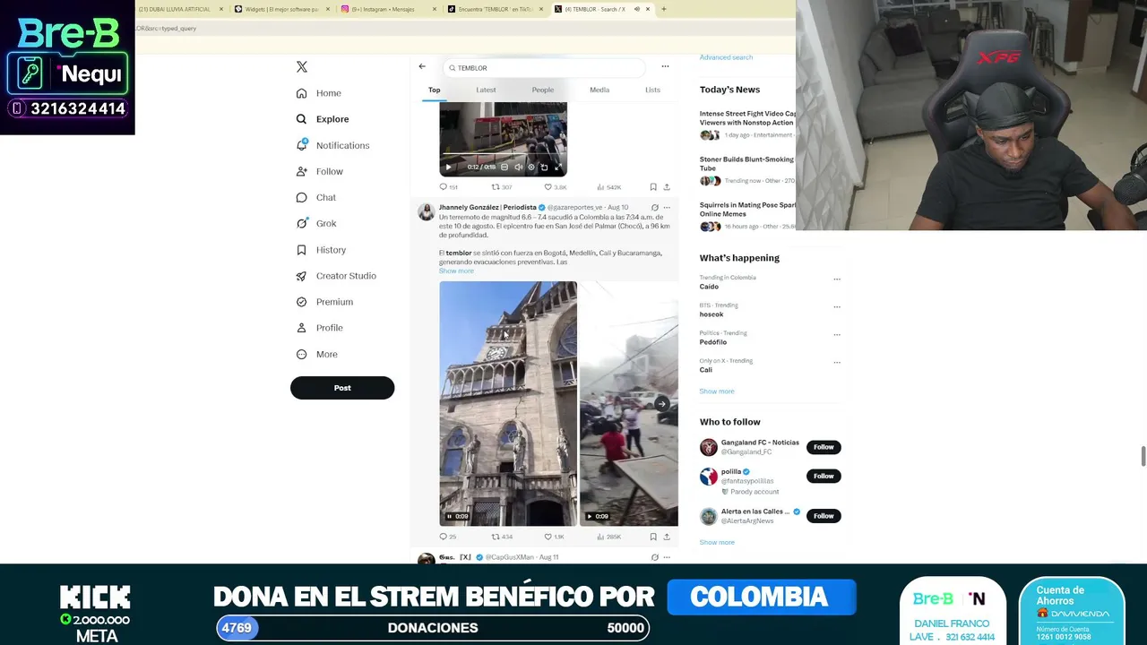Go back using the back arrow

click(x=422, y=66)
